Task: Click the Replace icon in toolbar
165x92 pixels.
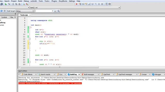Action: (27, 4)
